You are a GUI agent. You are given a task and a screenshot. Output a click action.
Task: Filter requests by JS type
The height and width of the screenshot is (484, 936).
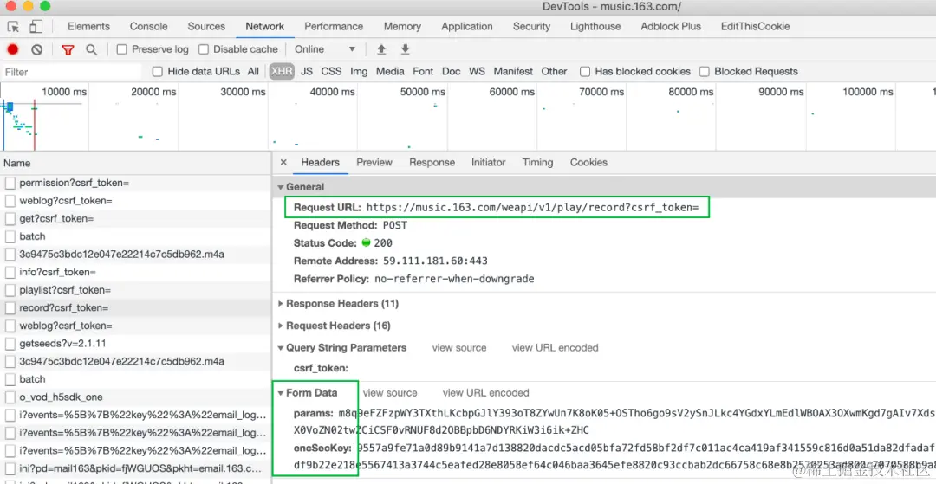tap(307, 72)
